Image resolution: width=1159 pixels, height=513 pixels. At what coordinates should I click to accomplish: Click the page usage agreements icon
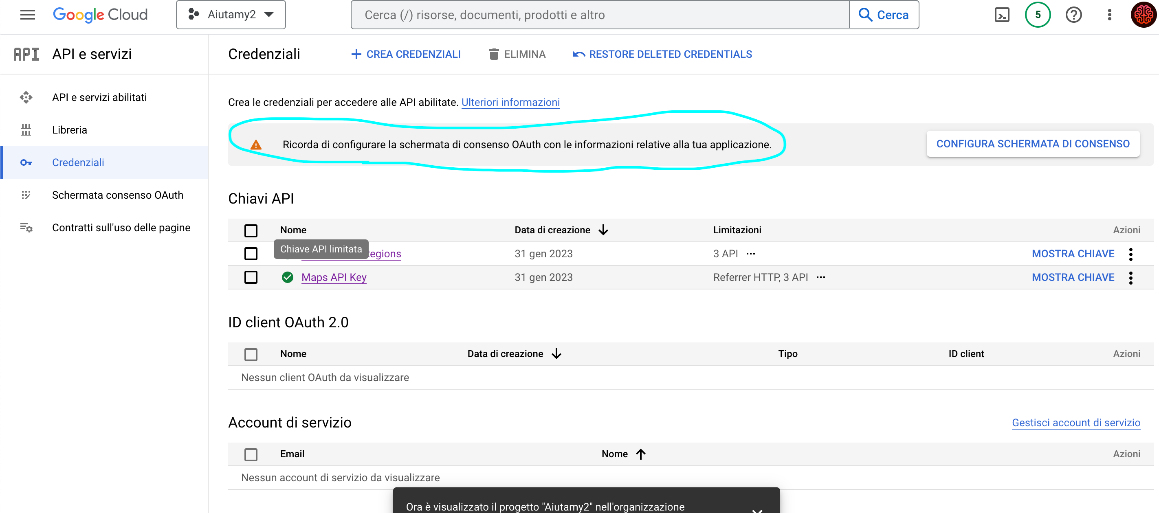tap(26, 228)
